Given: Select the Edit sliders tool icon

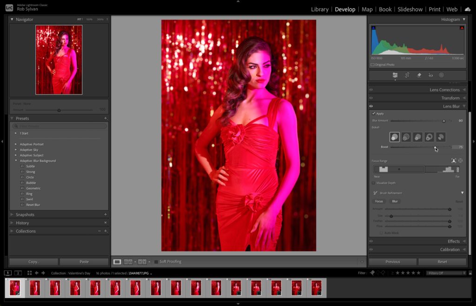Looking at the screenshot, I should pos(395,75).
